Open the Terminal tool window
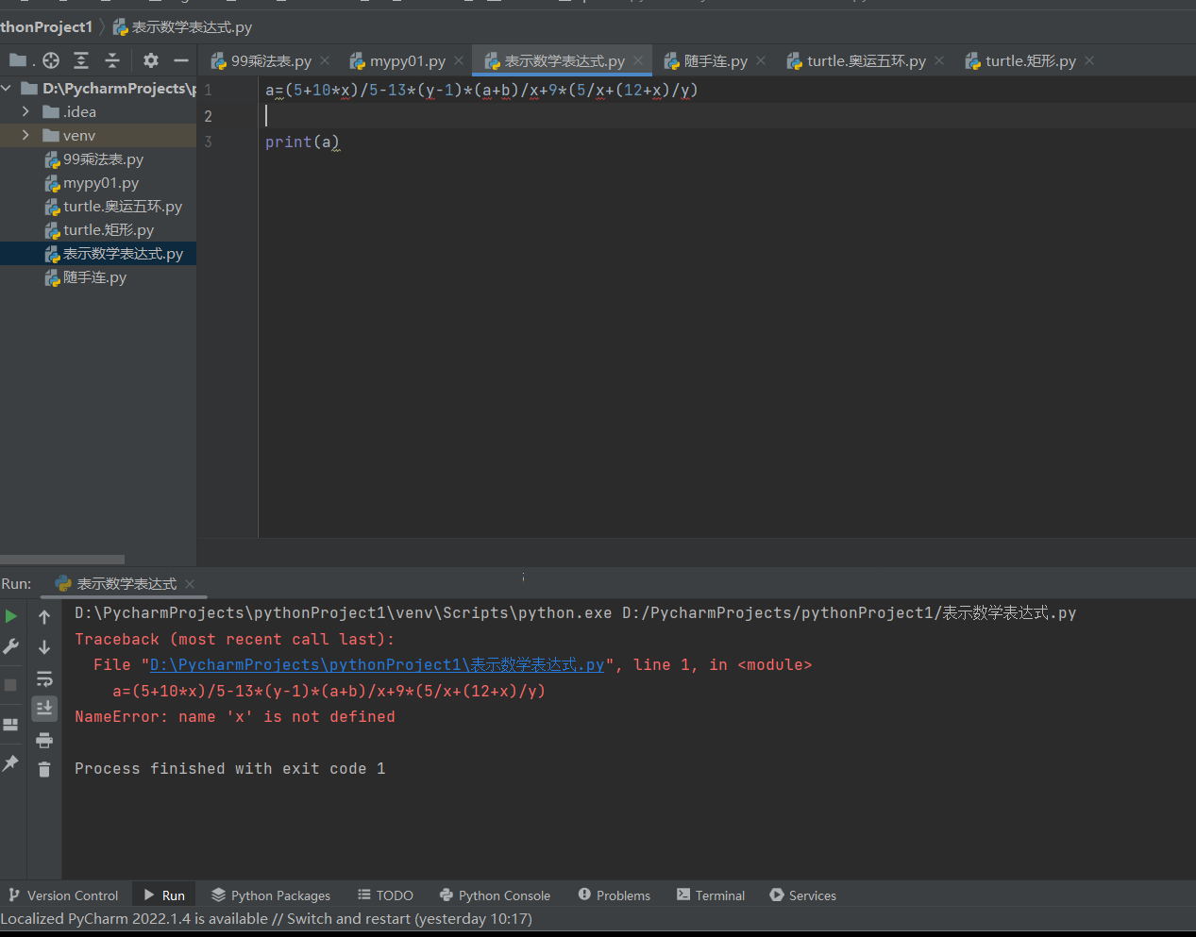Image resolution: width=1196 pixels, height=937 pixels. click(x=711, y=895)
